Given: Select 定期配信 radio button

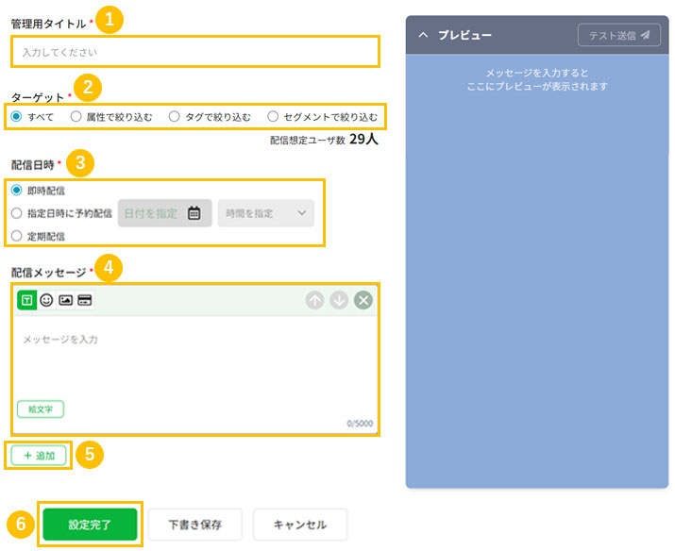Looking at the screenshot, I should [17, 236].
